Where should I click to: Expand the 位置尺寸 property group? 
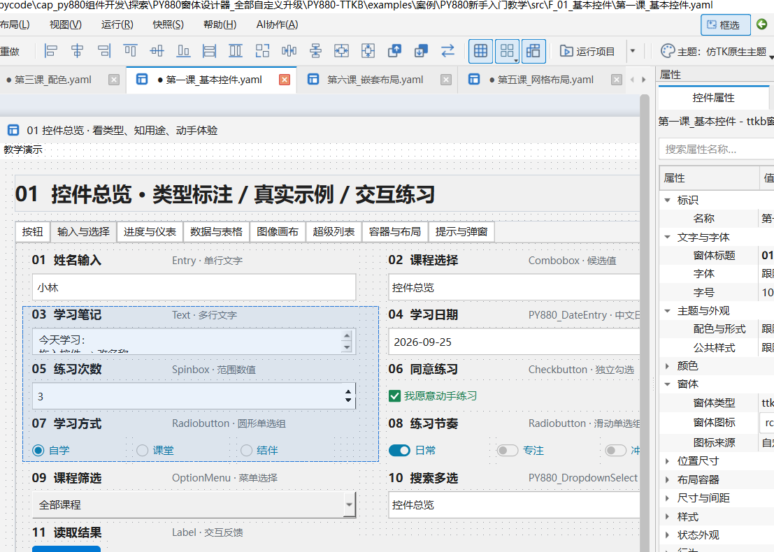tap(668, 461)
